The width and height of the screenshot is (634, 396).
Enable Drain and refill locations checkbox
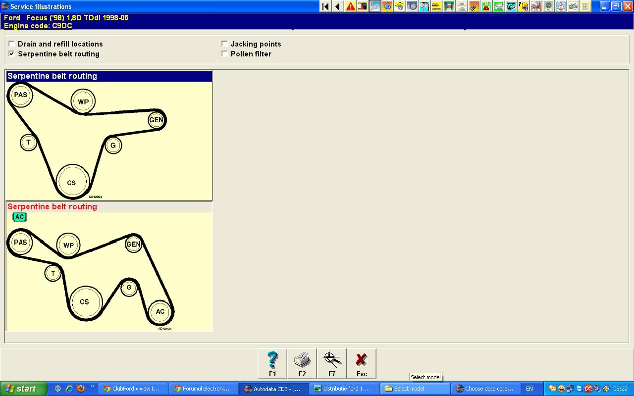12,44
